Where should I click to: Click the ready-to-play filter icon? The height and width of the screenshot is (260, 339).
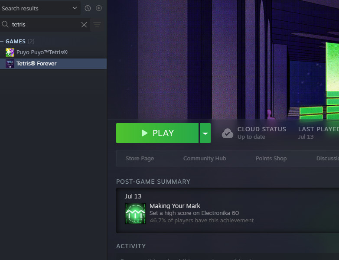(x=99, y=8)
